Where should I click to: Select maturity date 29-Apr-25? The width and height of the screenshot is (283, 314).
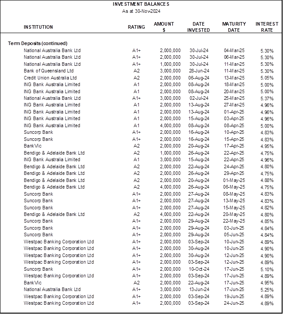tap(234, 174)
